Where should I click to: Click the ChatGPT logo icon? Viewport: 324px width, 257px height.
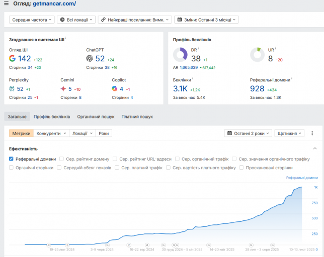pyautogui.click(x=90, y=59)
